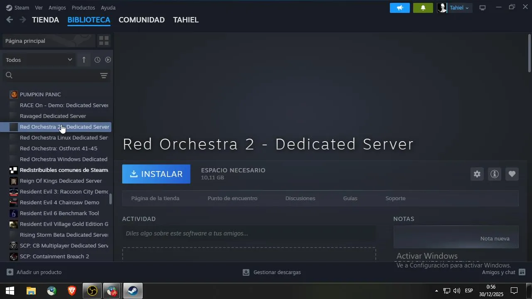Select Ravaged Dedicated Server in list
This screenshot has width=532, height=299.
56,116
